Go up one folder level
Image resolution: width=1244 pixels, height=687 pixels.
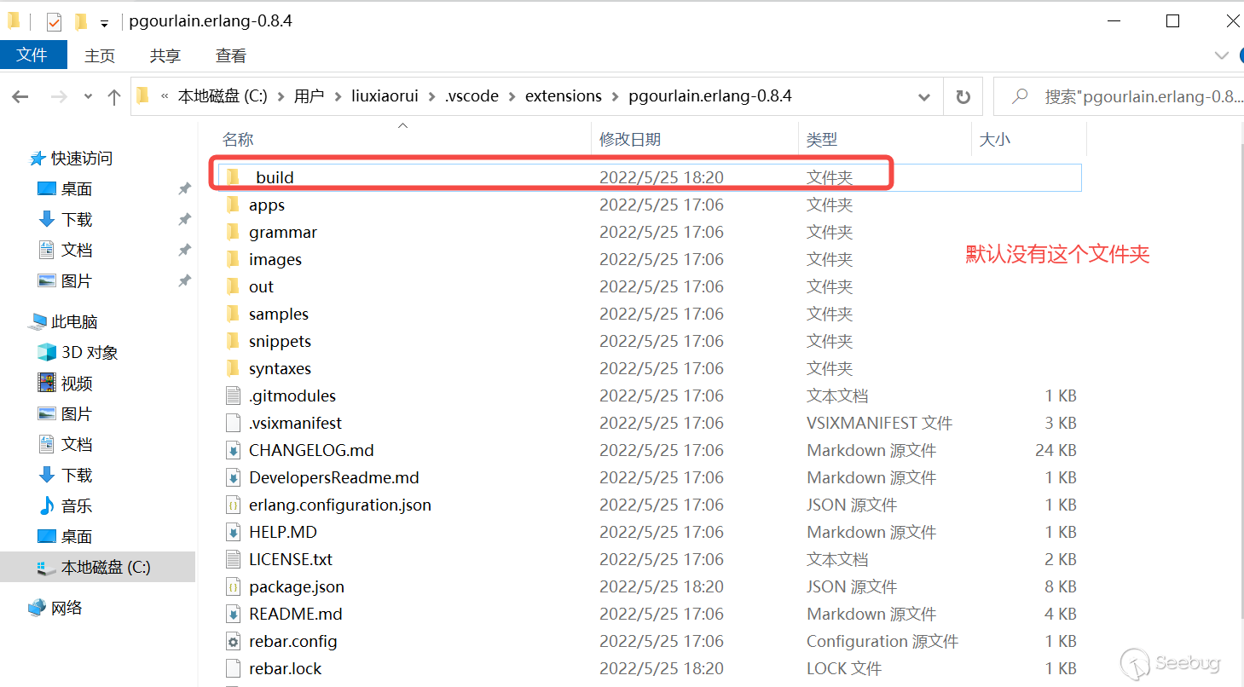pyautogui.click(x=114, y=97)
